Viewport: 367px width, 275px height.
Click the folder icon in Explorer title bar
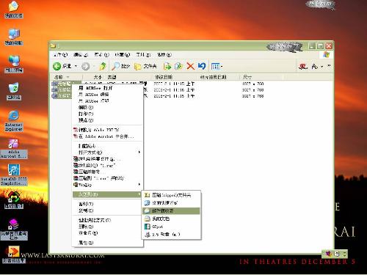[53, 45]
